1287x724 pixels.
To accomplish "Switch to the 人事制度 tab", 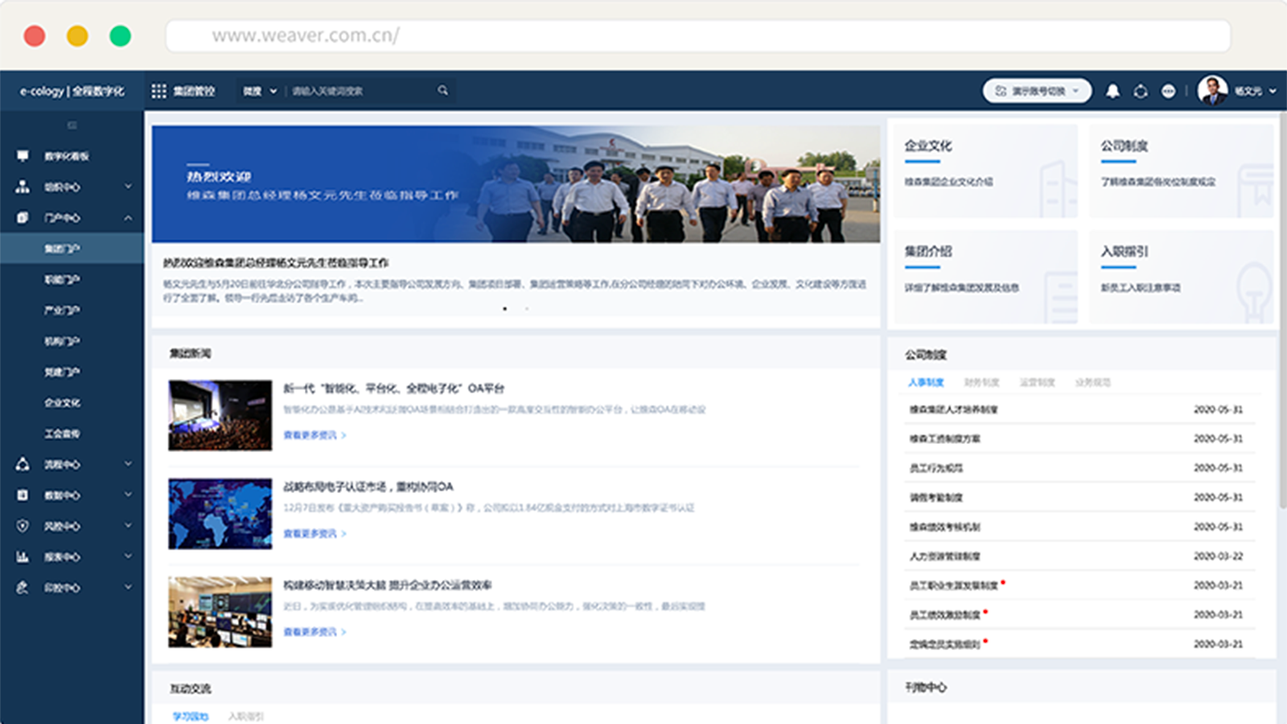I will pyautogui.click(x=926, y=383).
